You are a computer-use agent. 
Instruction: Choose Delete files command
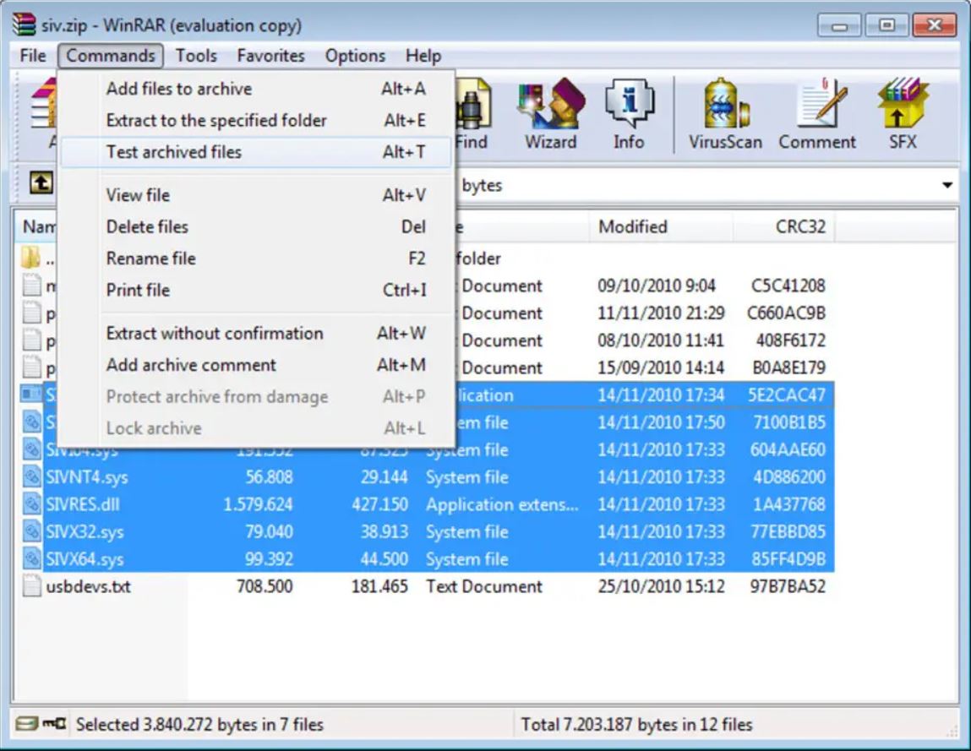256,226
